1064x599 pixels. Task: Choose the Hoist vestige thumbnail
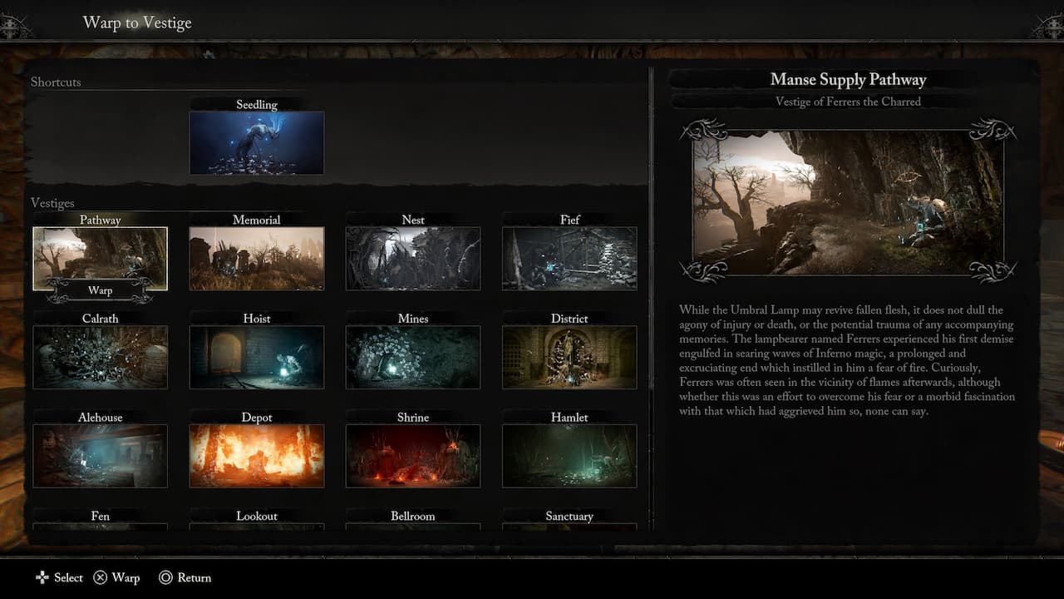tap(257, 357)
